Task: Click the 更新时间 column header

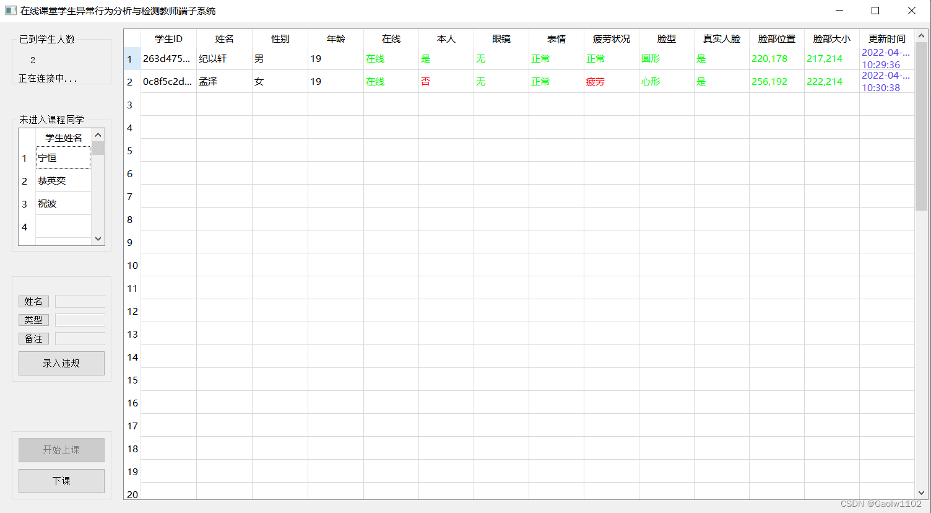Action: tap(887, 38)
